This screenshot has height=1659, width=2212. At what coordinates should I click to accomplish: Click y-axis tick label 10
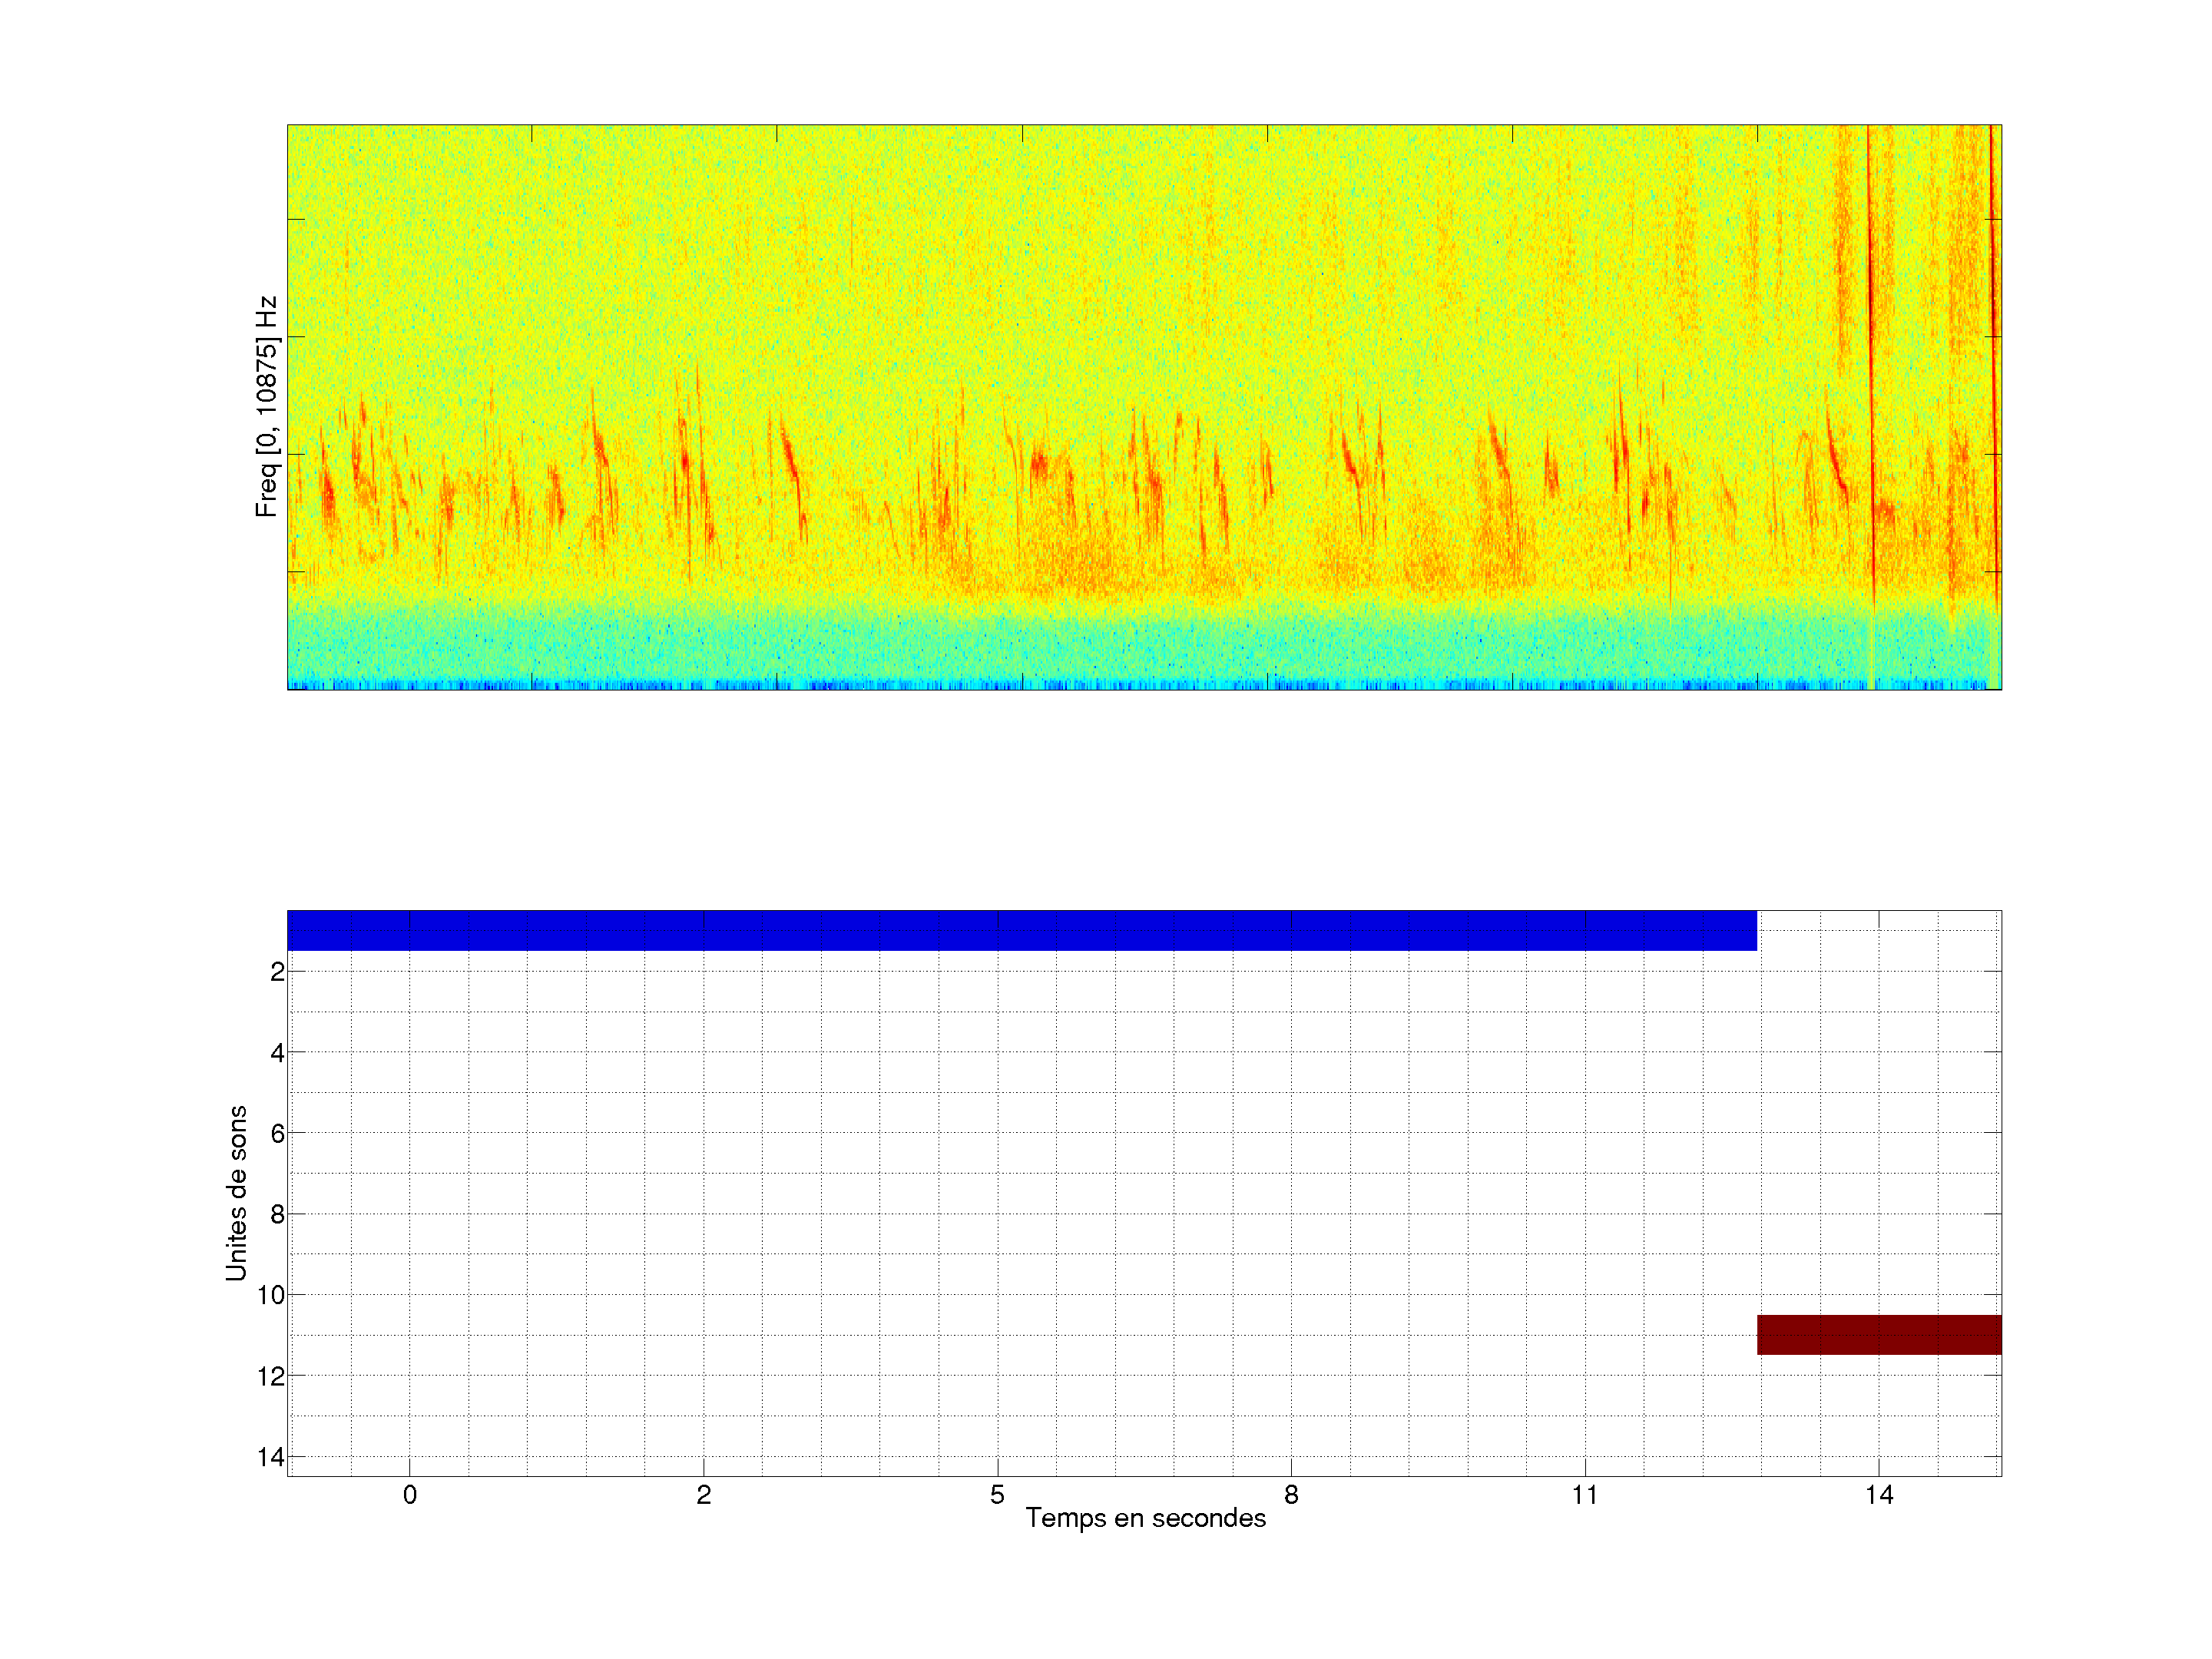point(271,1296)
